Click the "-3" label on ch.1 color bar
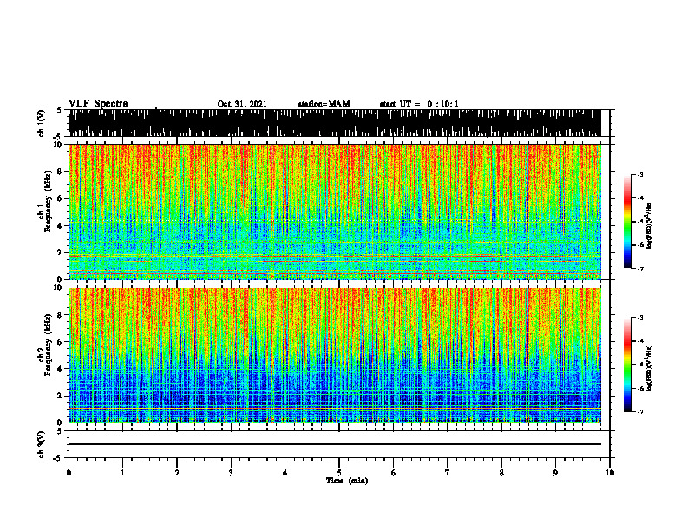This screenshot has height=530, width=687. [x=640, y=174]
